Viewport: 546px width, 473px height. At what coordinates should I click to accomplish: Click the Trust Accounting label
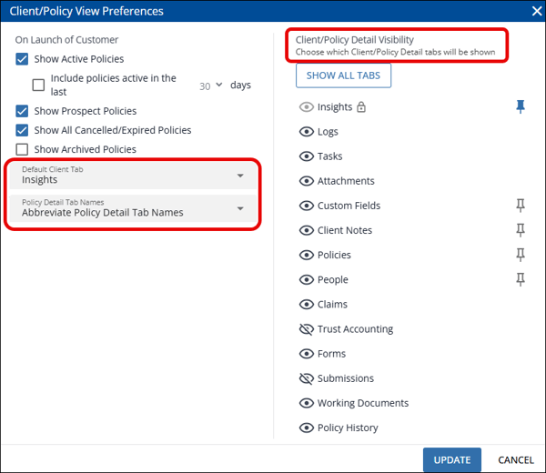point(355,329)
